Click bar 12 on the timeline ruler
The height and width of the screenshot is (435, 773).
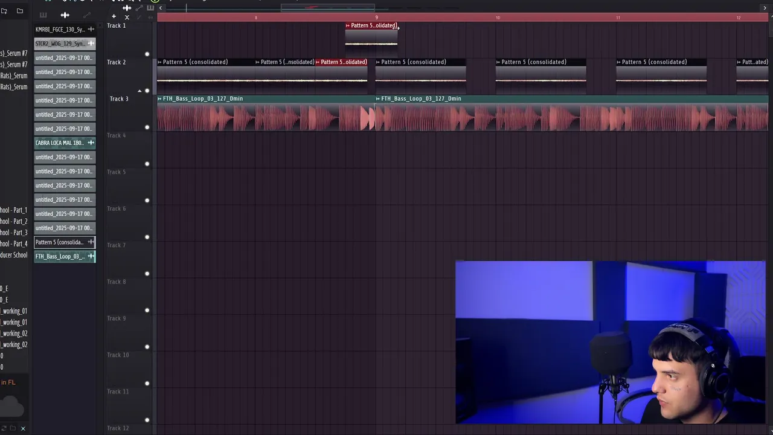click(x=738, y=18)
